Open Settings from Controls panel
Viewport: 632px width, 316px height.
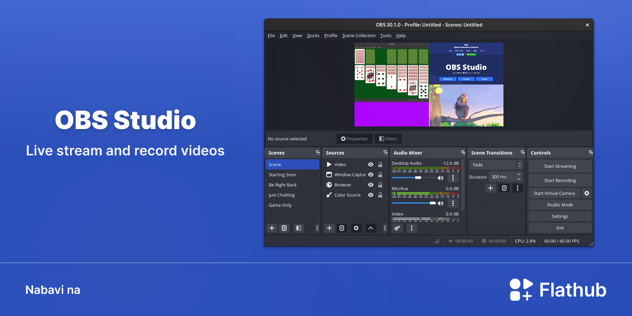click(x=560, y=216)
